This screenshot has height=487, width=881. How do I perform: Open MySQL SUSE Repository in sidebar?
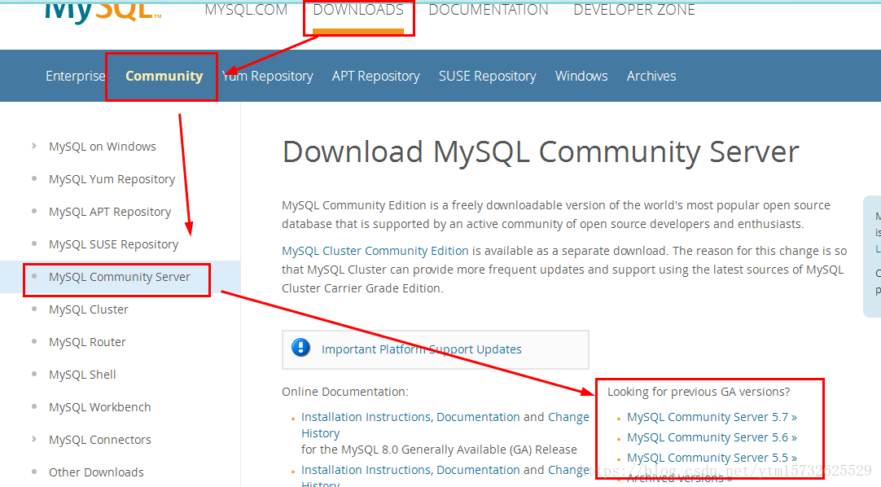113,244
